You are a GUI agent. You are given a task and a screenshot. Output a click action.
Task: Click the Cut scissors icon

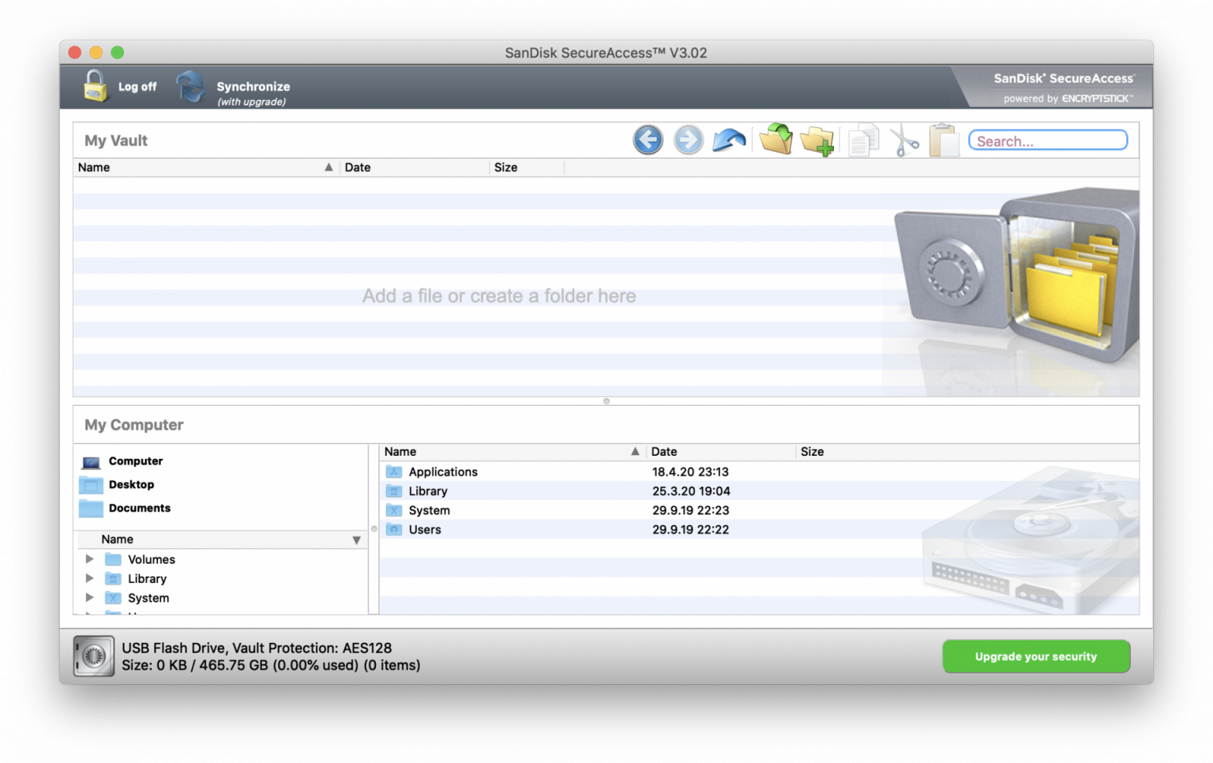click(904, 141)
